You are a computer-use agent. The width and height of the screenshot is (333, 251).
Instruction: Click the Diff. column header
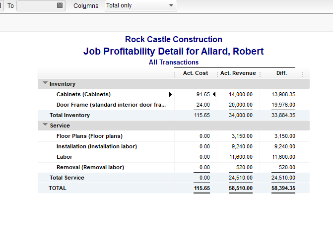coord(281,73)
